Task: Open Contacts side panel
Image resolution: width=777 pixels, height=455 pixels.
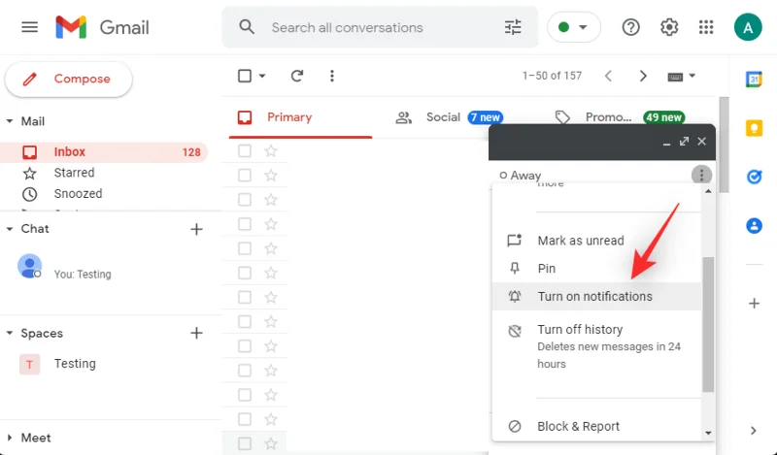Action: [754, 226]
